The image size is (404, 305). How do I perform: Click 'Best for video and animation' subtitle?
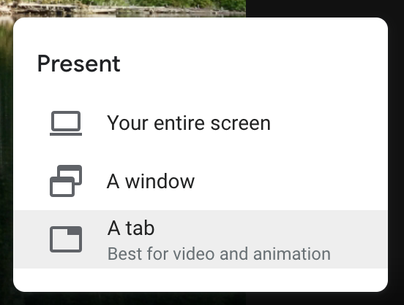pyautogui.click(x=219, y=254)
